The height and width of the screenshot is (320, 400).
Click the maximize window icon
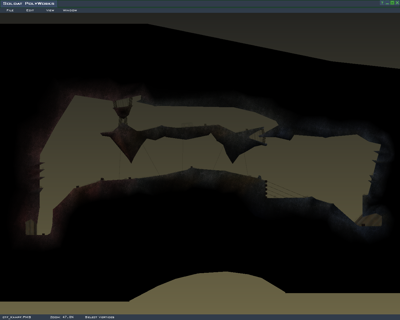tap(392, 3)
